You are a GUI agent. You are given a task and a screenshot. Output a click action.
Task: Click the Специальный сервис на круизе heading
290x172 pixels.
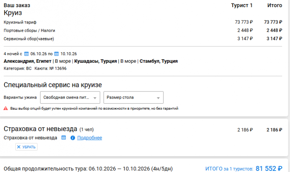[53, 85]
